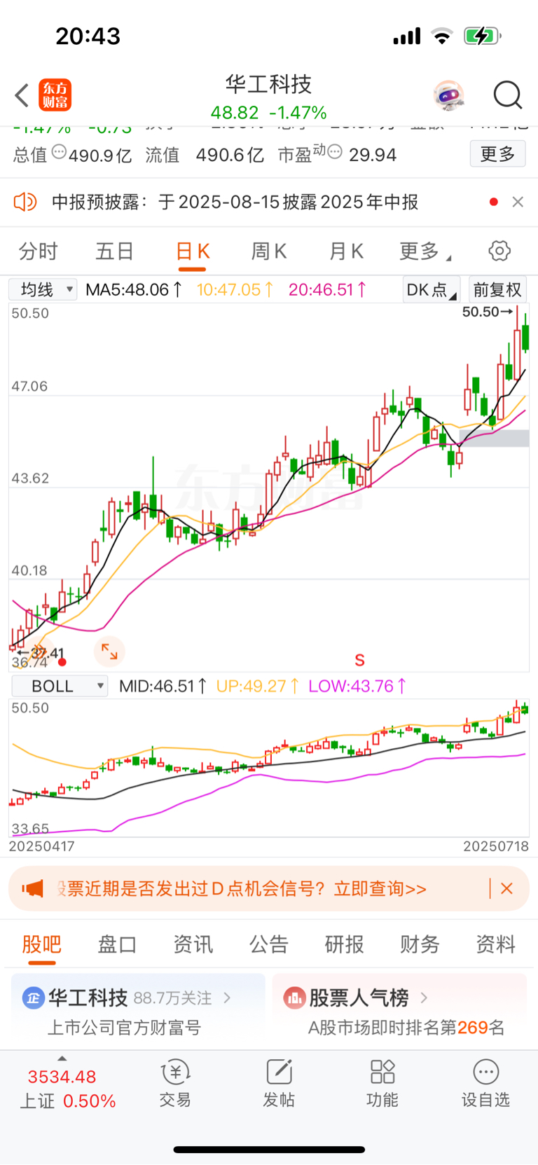The width and height of the screenshot is (538, 1165).
Task: Tap the 上市公司官方财富号 subtitle
Action: click(124, 1028)
